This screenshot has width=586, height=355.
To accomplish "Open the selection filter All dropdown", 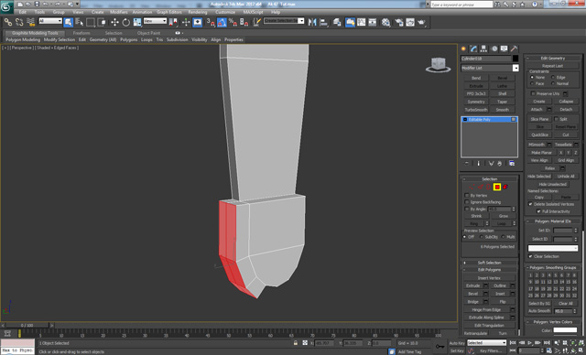I will [50, 21].
